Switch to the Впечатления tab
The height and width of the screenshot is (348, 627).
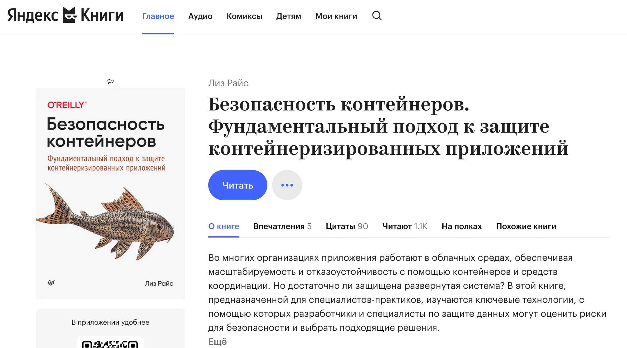(282, 226)
